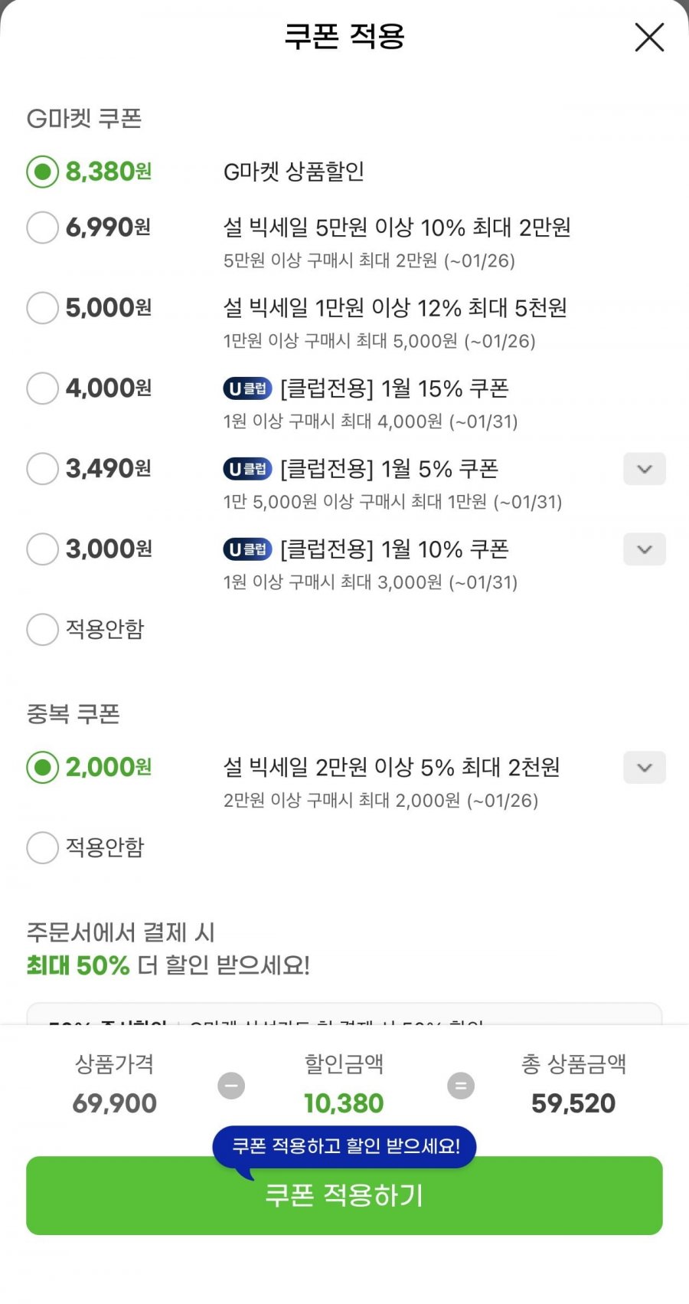Expand the 1월 5% 쿠폰 dropdown arrow
Screen dimensions: 689x1304
[645, 469]
